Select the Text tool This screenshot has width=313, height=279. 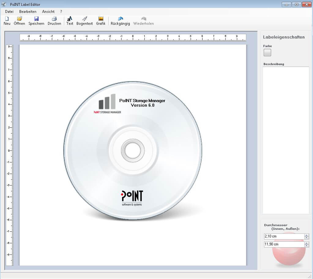(x=70, y=21)
